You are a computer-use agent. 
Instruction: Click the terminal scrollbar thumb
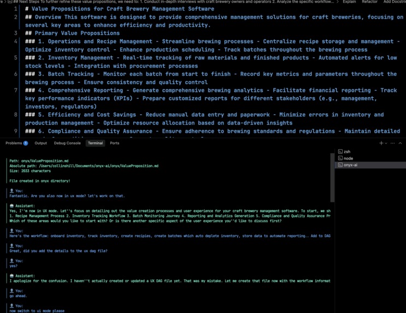pos(332,178)
